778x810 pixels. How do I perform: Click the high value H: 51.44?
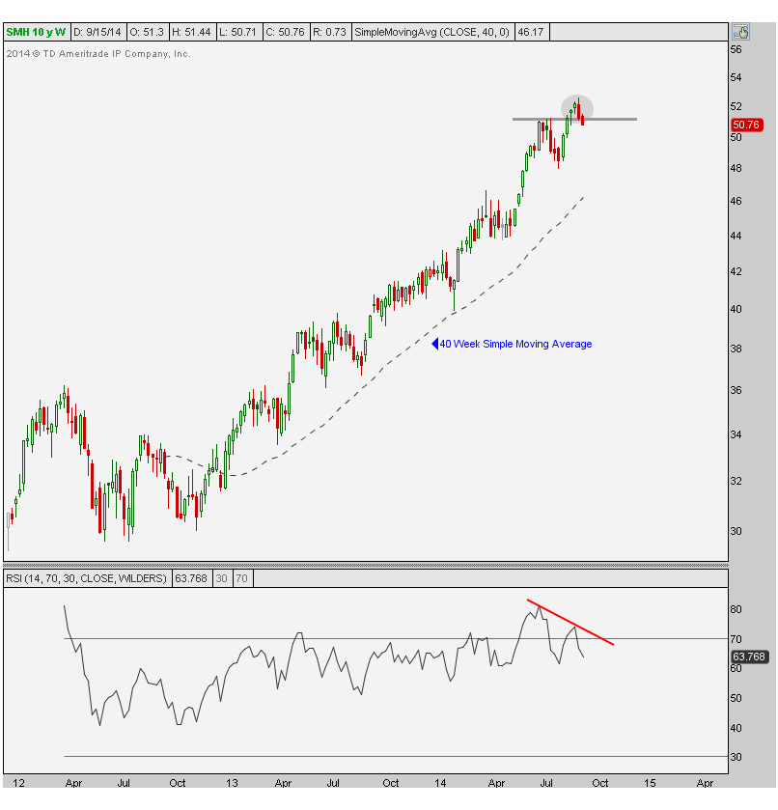coord(191,32)
